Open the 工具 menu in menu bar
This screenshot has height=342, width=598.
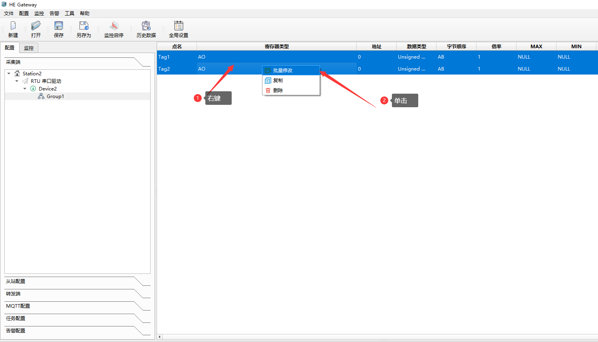[x=70, y=13]
